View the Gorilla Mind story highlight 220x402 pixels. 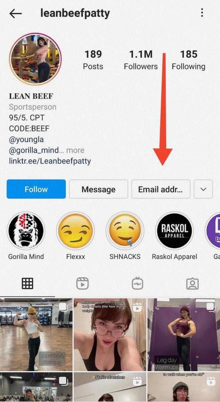click(x=26, y=231)
